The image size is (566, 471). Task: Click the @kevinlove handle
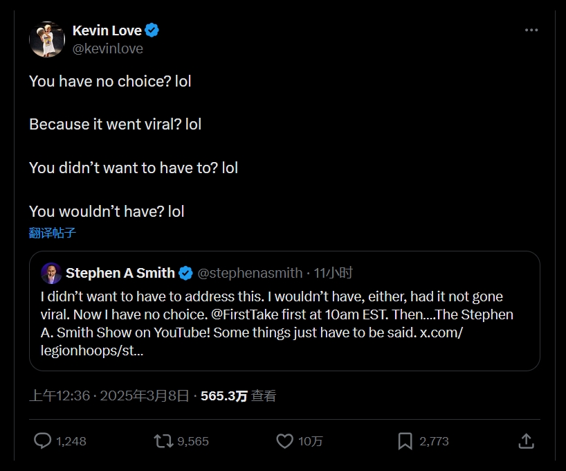108,48
